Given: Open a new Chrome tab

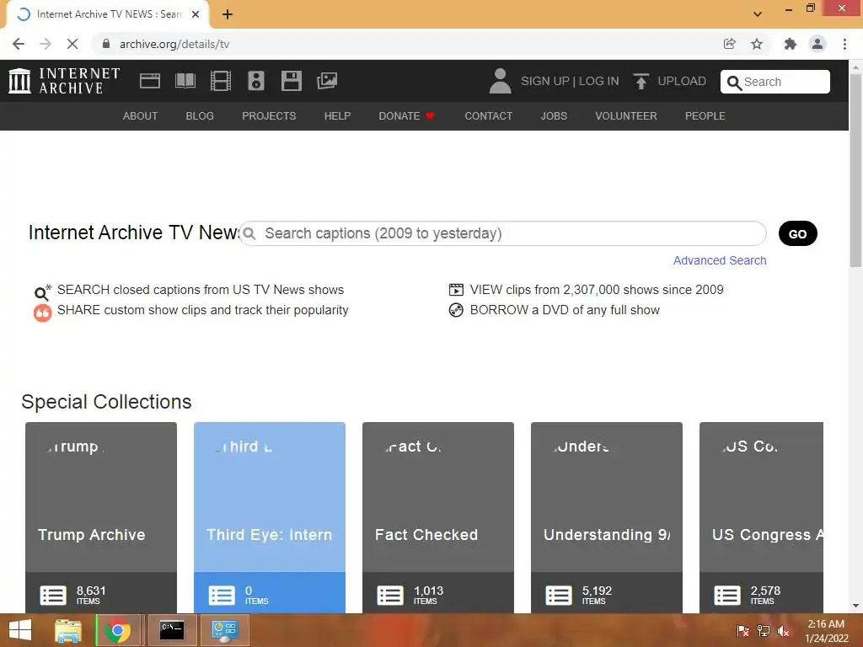Looking at the screenshot, I should [228, 14].
